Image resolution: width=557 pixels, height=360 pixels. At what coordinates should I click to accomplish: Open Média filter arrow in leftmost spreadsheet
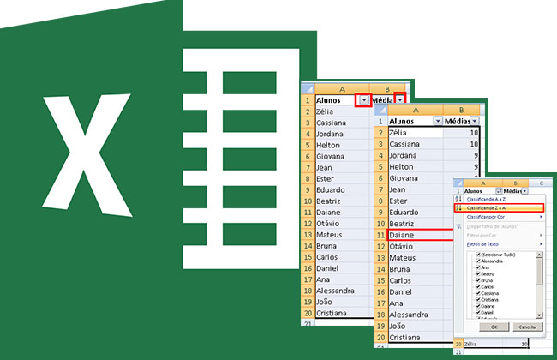pos(400,100)
